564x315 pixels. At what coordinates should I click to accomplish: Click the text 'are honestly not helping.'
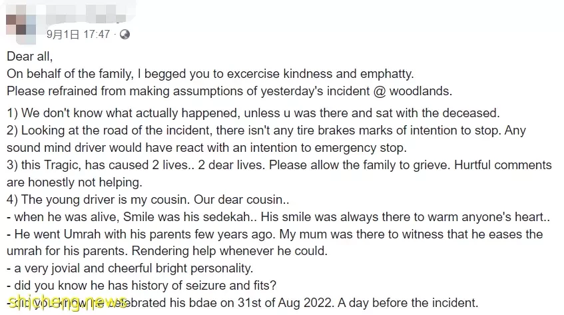(75, 182)
